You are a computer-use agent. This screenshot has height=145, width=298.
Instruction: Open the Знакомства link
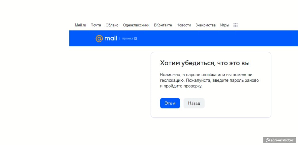pos(205,25)
